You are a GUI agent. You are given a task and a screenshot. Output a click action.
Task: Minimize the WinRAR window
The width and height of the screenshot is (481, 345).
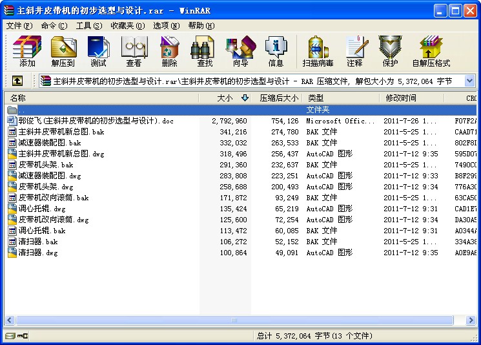[440, 11]
